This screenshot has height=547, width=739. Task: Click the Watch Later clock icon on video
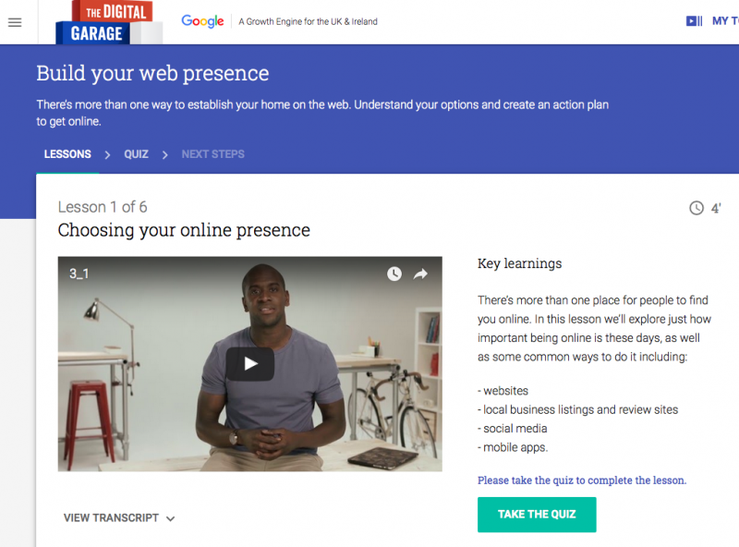pos(394,273)
